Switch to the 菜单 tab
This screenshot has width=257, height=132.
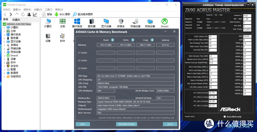click(x=6, y=19)
